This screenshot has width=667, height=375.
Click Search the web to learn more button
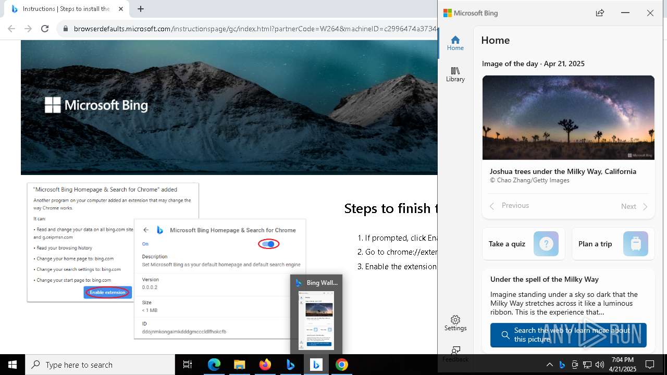coord(568,335)
